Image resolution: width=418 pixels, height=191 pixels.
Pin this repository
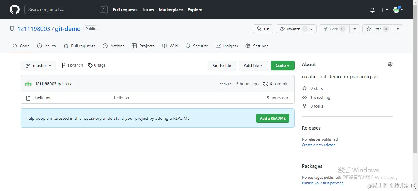[263, 29]
